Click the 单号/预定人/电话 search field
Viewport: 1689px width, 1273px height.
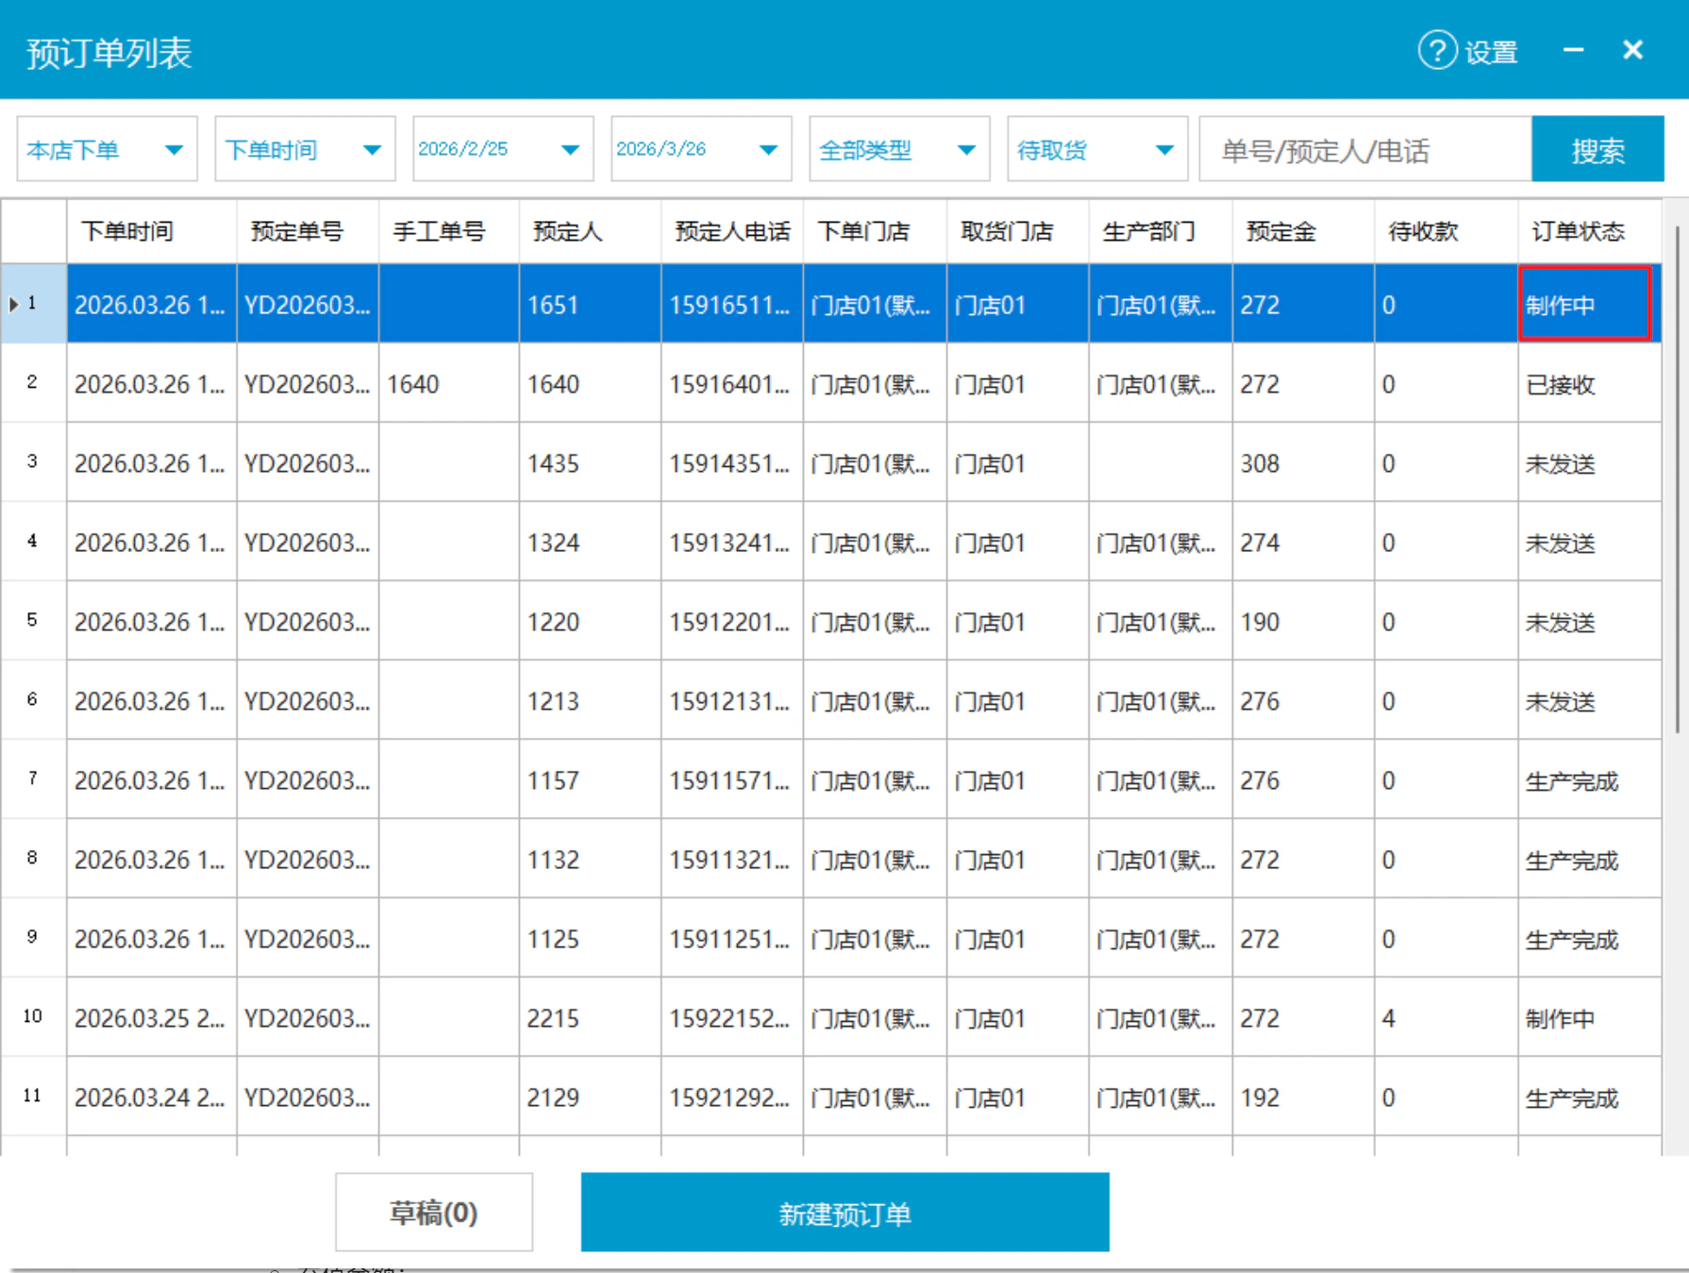pyautogui.click(x=1365, y=149)
